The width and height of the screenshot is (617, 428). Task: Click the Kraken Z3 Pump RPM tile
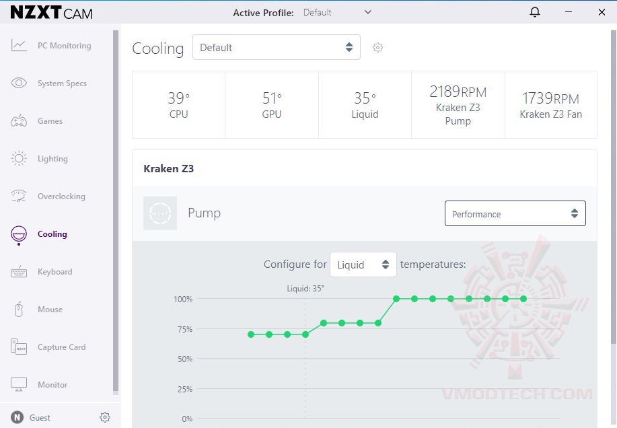pyautogui.click(x=458, y=104)
